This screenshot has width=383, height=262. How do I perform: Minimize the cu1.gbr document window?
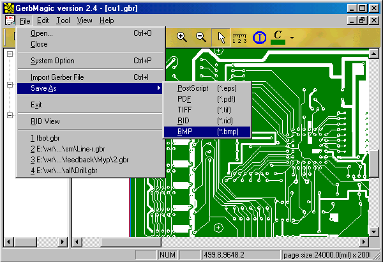tap(352, 20)
